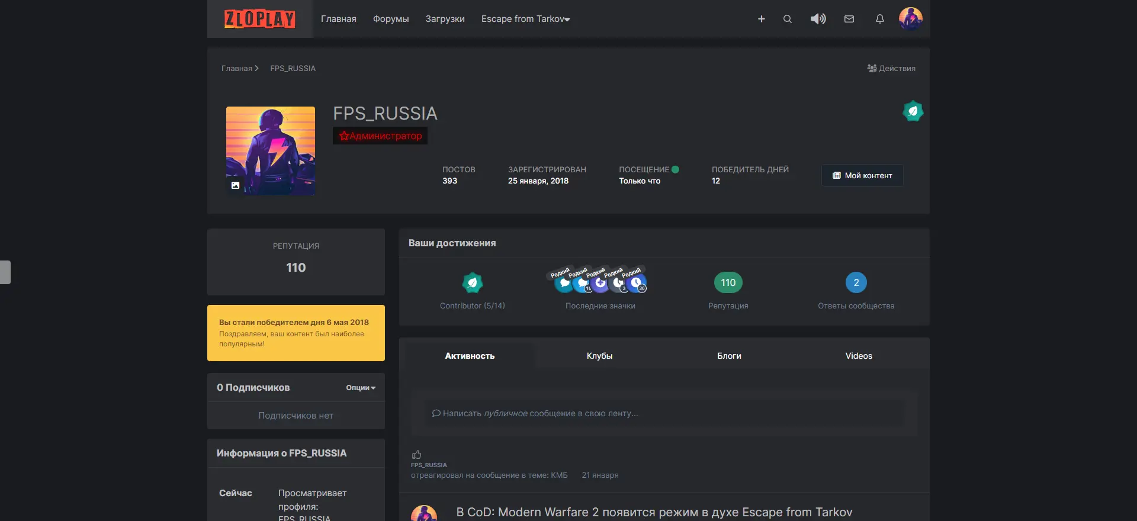Open the Главная menu item

click(339, 19)
